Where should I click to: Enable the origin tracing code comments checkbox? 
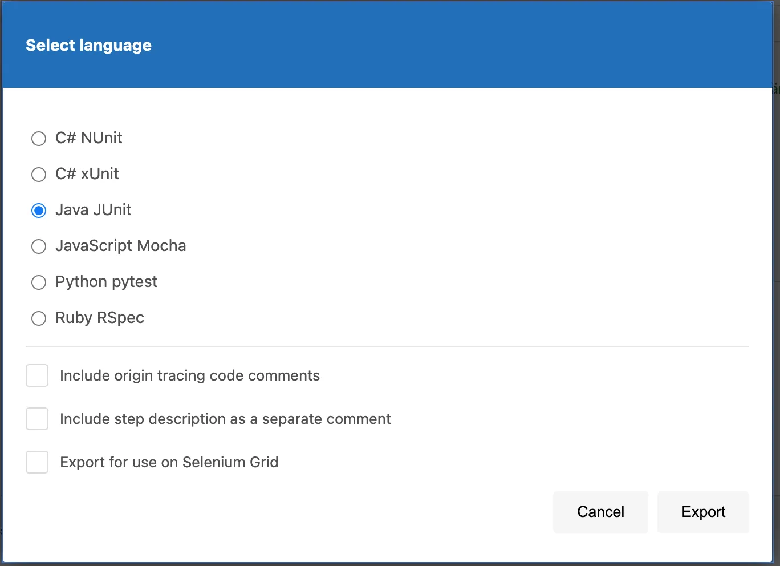[x=37, y=376]
